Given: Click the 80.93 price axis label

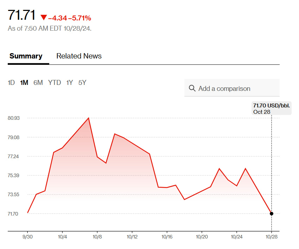Looking at the screenshot, I should click(x=14, y=118).
